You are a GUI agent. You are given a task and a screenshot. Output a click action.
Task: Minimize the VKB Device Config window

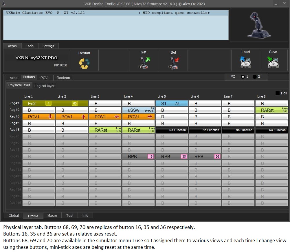[276, 4]
